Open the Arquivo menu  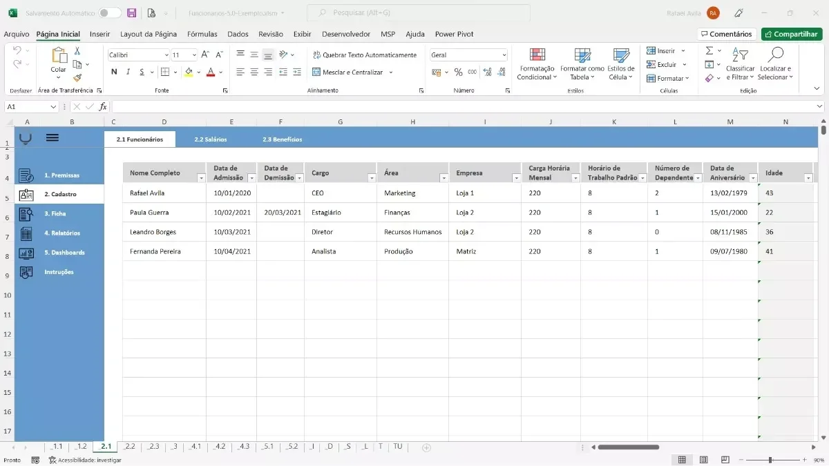tap(17, 34)
